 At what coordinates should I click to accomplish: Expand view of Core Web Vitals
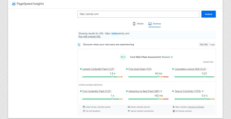tap(208, 62)
